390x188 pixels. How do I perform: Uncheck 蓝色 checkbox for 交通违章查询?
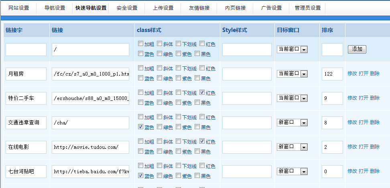click(140, 127)
